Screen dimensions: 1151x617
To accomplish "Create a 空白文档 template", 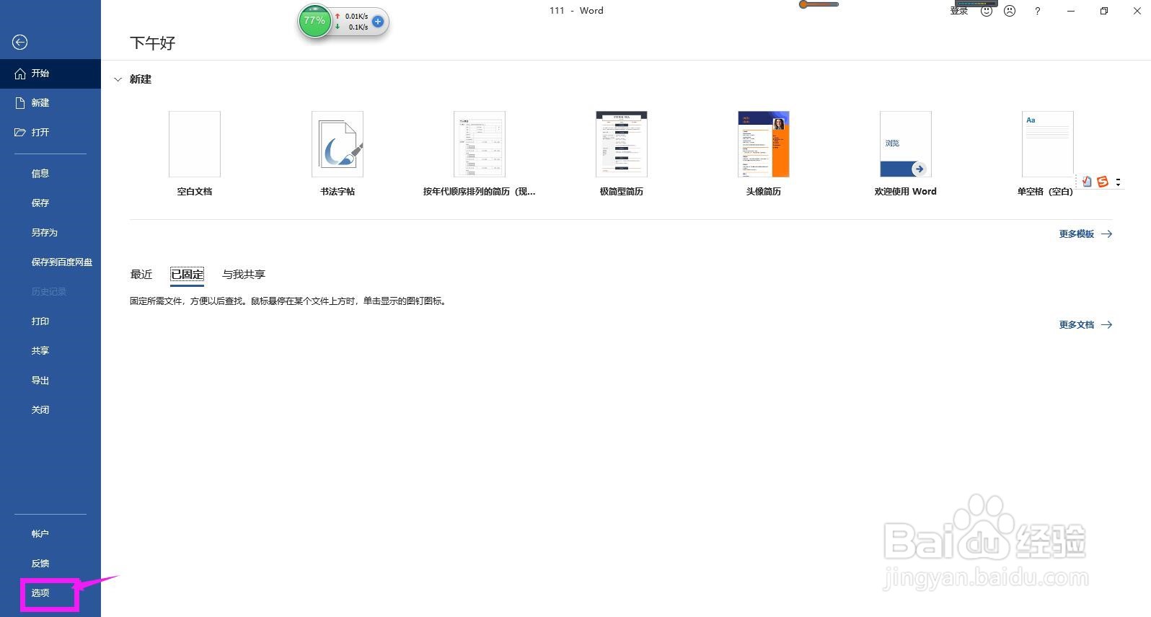I will tap(195, 154).
